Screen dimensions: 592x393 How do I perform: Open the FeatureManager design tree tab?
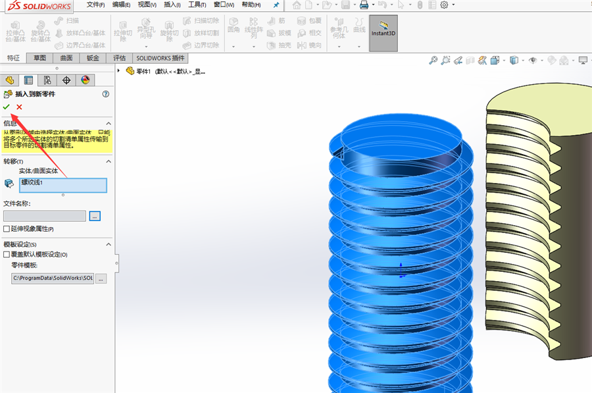(9, 80)
